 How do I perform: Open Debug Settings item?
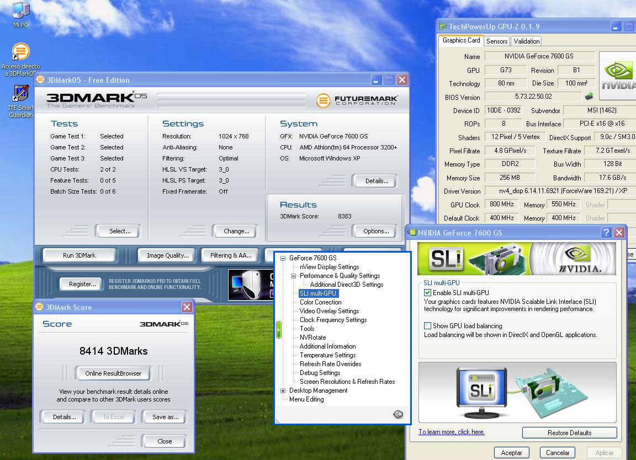pyautogui.click(x=320, y=373)
